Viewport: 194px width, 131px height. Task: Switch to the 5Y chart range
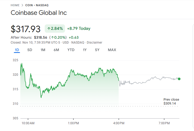tap(97, 50)
